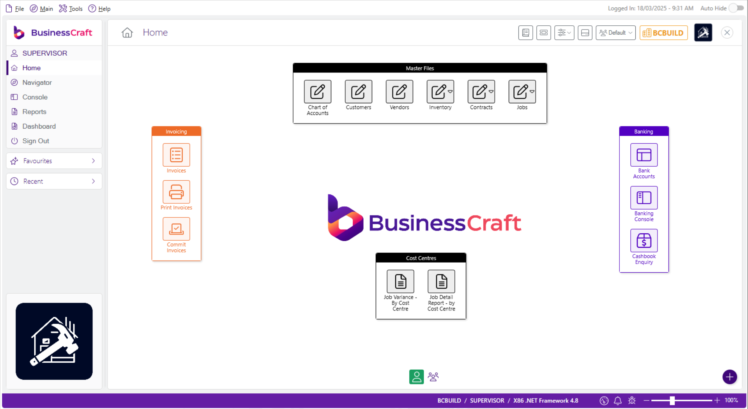This screenshot has width=748, height=409.
Task: Click the purple plus add button
Action: pos(729,377)
